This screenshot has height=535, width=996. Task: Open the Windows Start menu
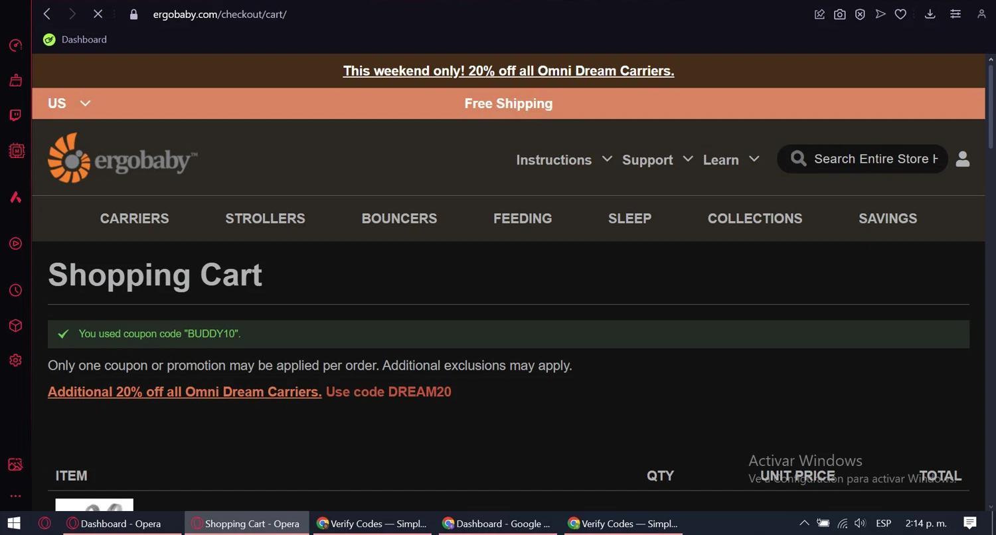(x=14, y=523)
